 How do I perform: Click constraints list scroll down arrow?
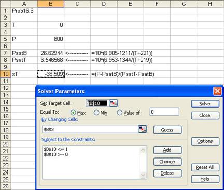point(143,175)
